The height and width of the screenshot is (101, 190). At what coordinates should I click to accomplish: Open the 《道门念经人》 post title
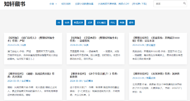31,39
